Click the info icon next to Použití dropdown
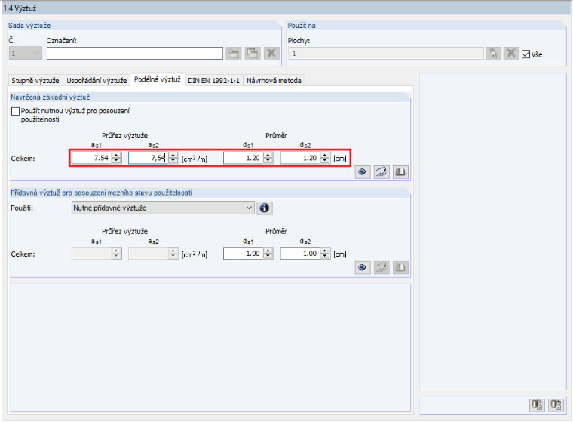The image size is (573, 422). tap(265, 208)
